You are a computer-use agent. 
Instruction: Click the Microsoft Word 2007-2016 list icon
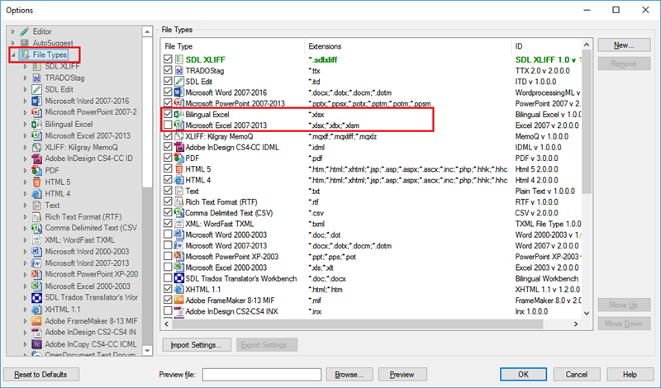[x=179, y=92]
